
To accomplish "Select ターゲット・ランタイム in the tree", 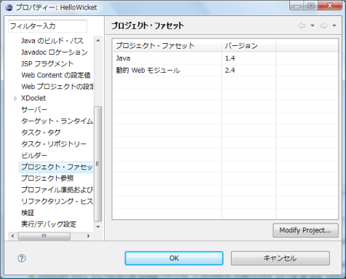I will 57,121.
